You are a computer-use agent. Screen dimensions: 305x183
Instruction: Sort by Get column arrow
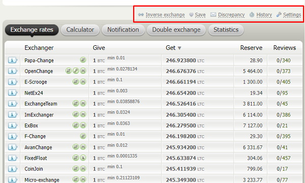click(x=179, y=48)
